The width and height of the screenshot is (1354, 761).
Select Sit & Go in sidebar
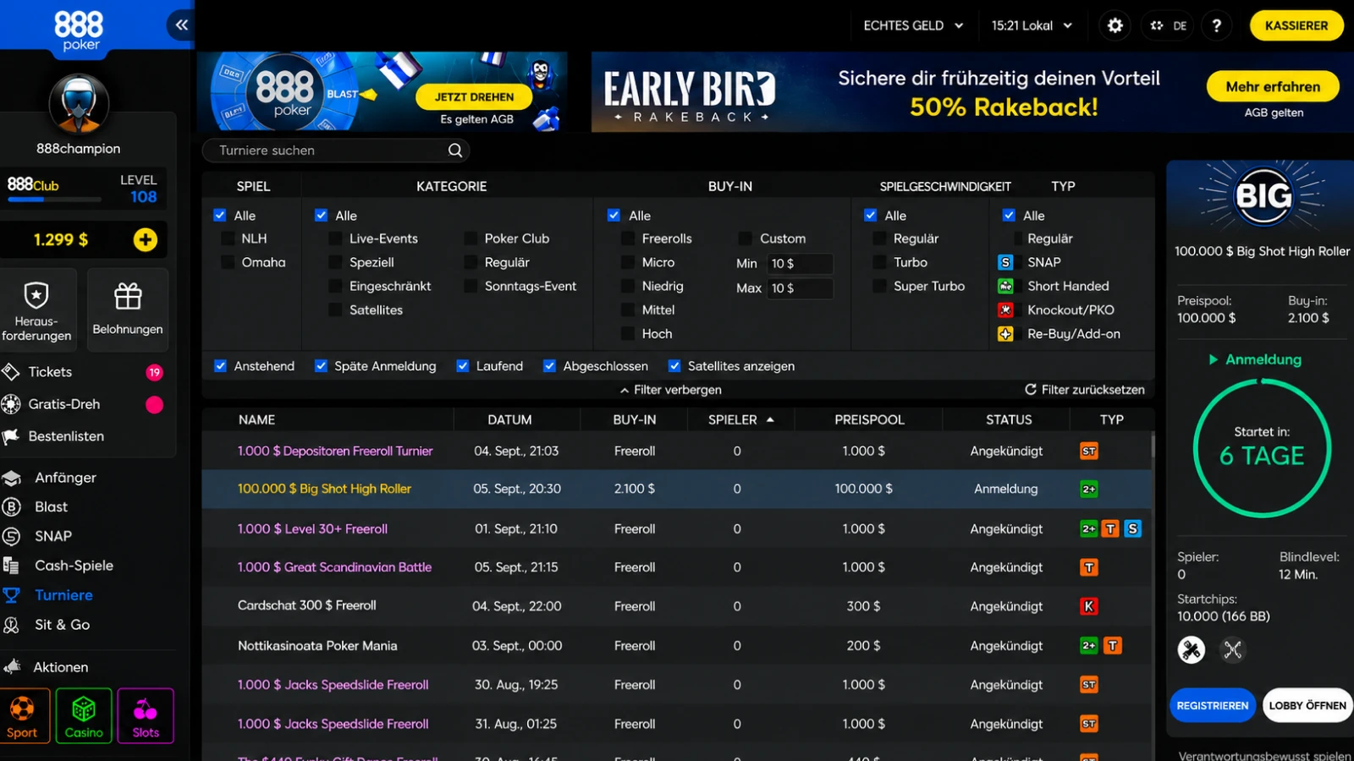pyautogui.click(x=61, y=625)
